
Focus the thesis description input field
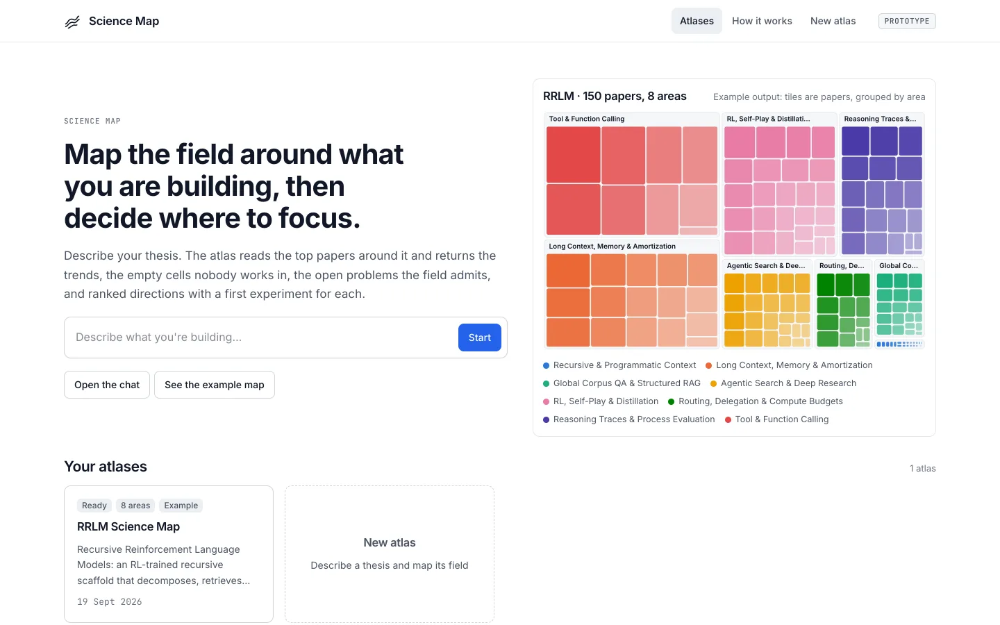point(261,337)
